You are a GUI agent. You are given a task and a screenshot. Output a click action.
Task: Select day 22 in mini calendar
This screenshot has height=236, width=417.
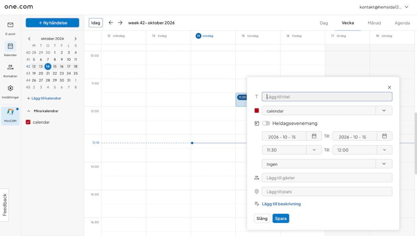[x=55, y=73]
